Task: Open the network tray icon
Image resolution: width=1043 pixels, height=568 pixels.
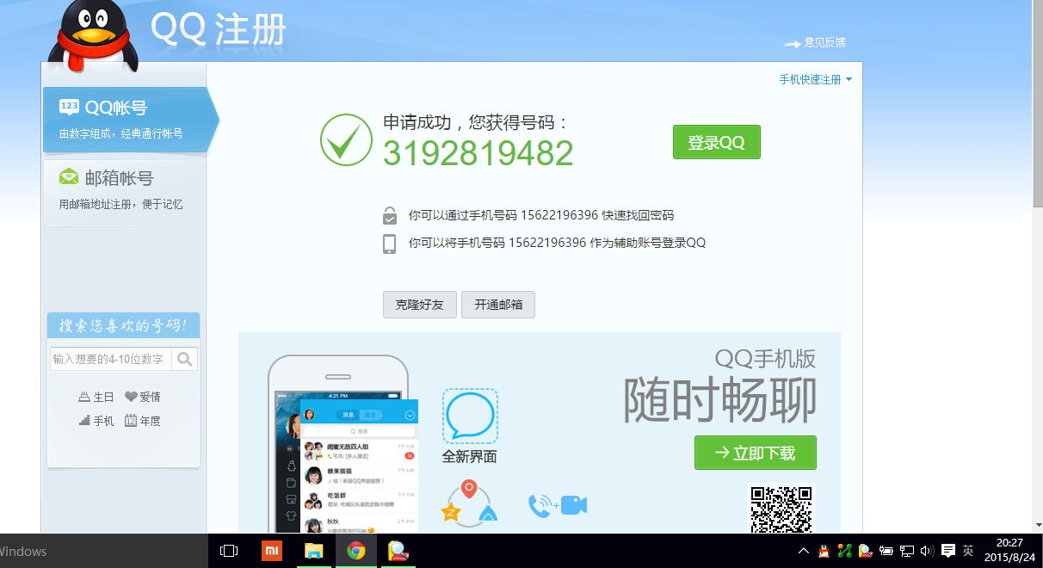Action: (906, 551)
